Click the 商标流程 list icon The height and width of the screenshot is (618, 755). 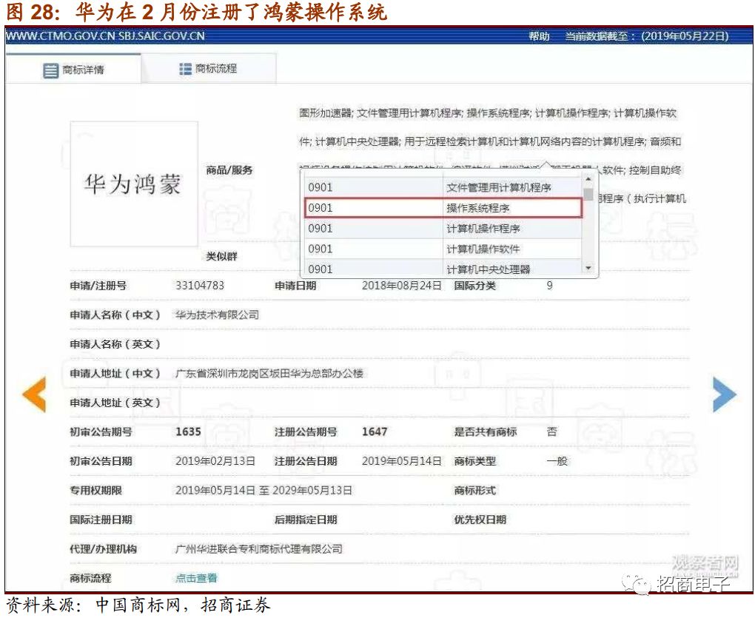pos(185,69)
